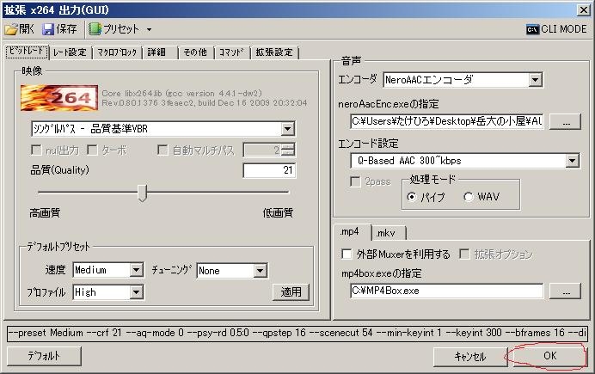Click the multipass count stepper showing 2

tap(288, 150)
